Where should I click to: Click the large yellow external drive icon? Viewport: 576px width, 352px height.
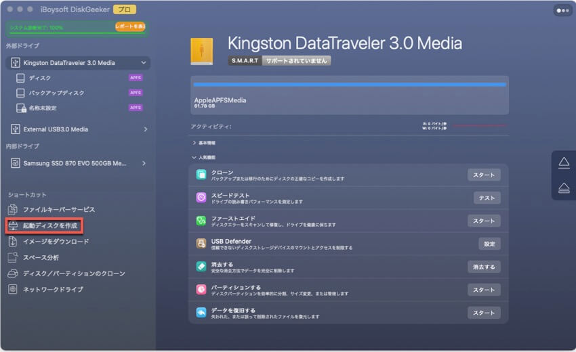(201, 51)
